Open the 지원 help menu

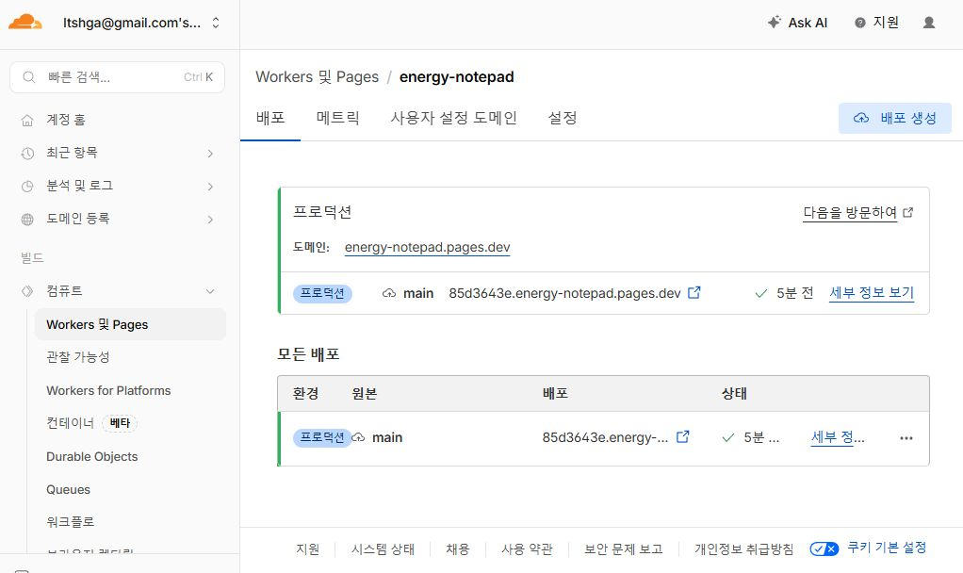[x=877, y=23]
